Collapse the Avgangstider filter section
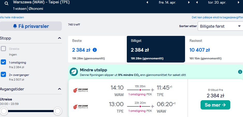Viewport: 243px width, 117px height. pyautogui.click(x=60, y=89)
